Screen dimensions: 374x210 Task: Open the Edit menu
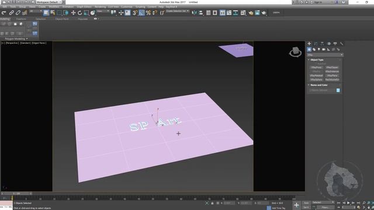click(5, 7)
